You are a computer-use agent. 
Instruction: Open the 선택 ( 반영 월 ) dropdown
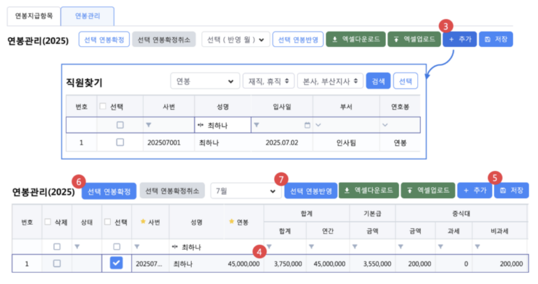click(235, 40)
